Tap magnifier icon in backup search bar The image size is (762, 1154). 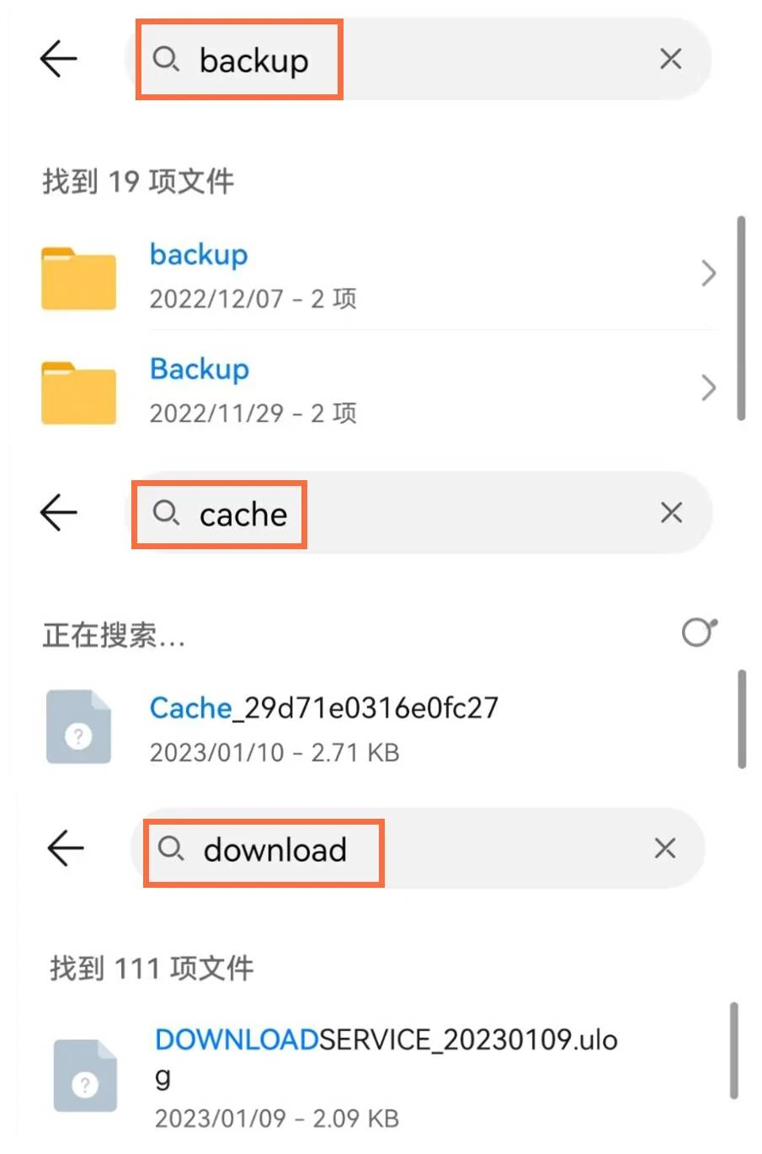pos(166,59)
